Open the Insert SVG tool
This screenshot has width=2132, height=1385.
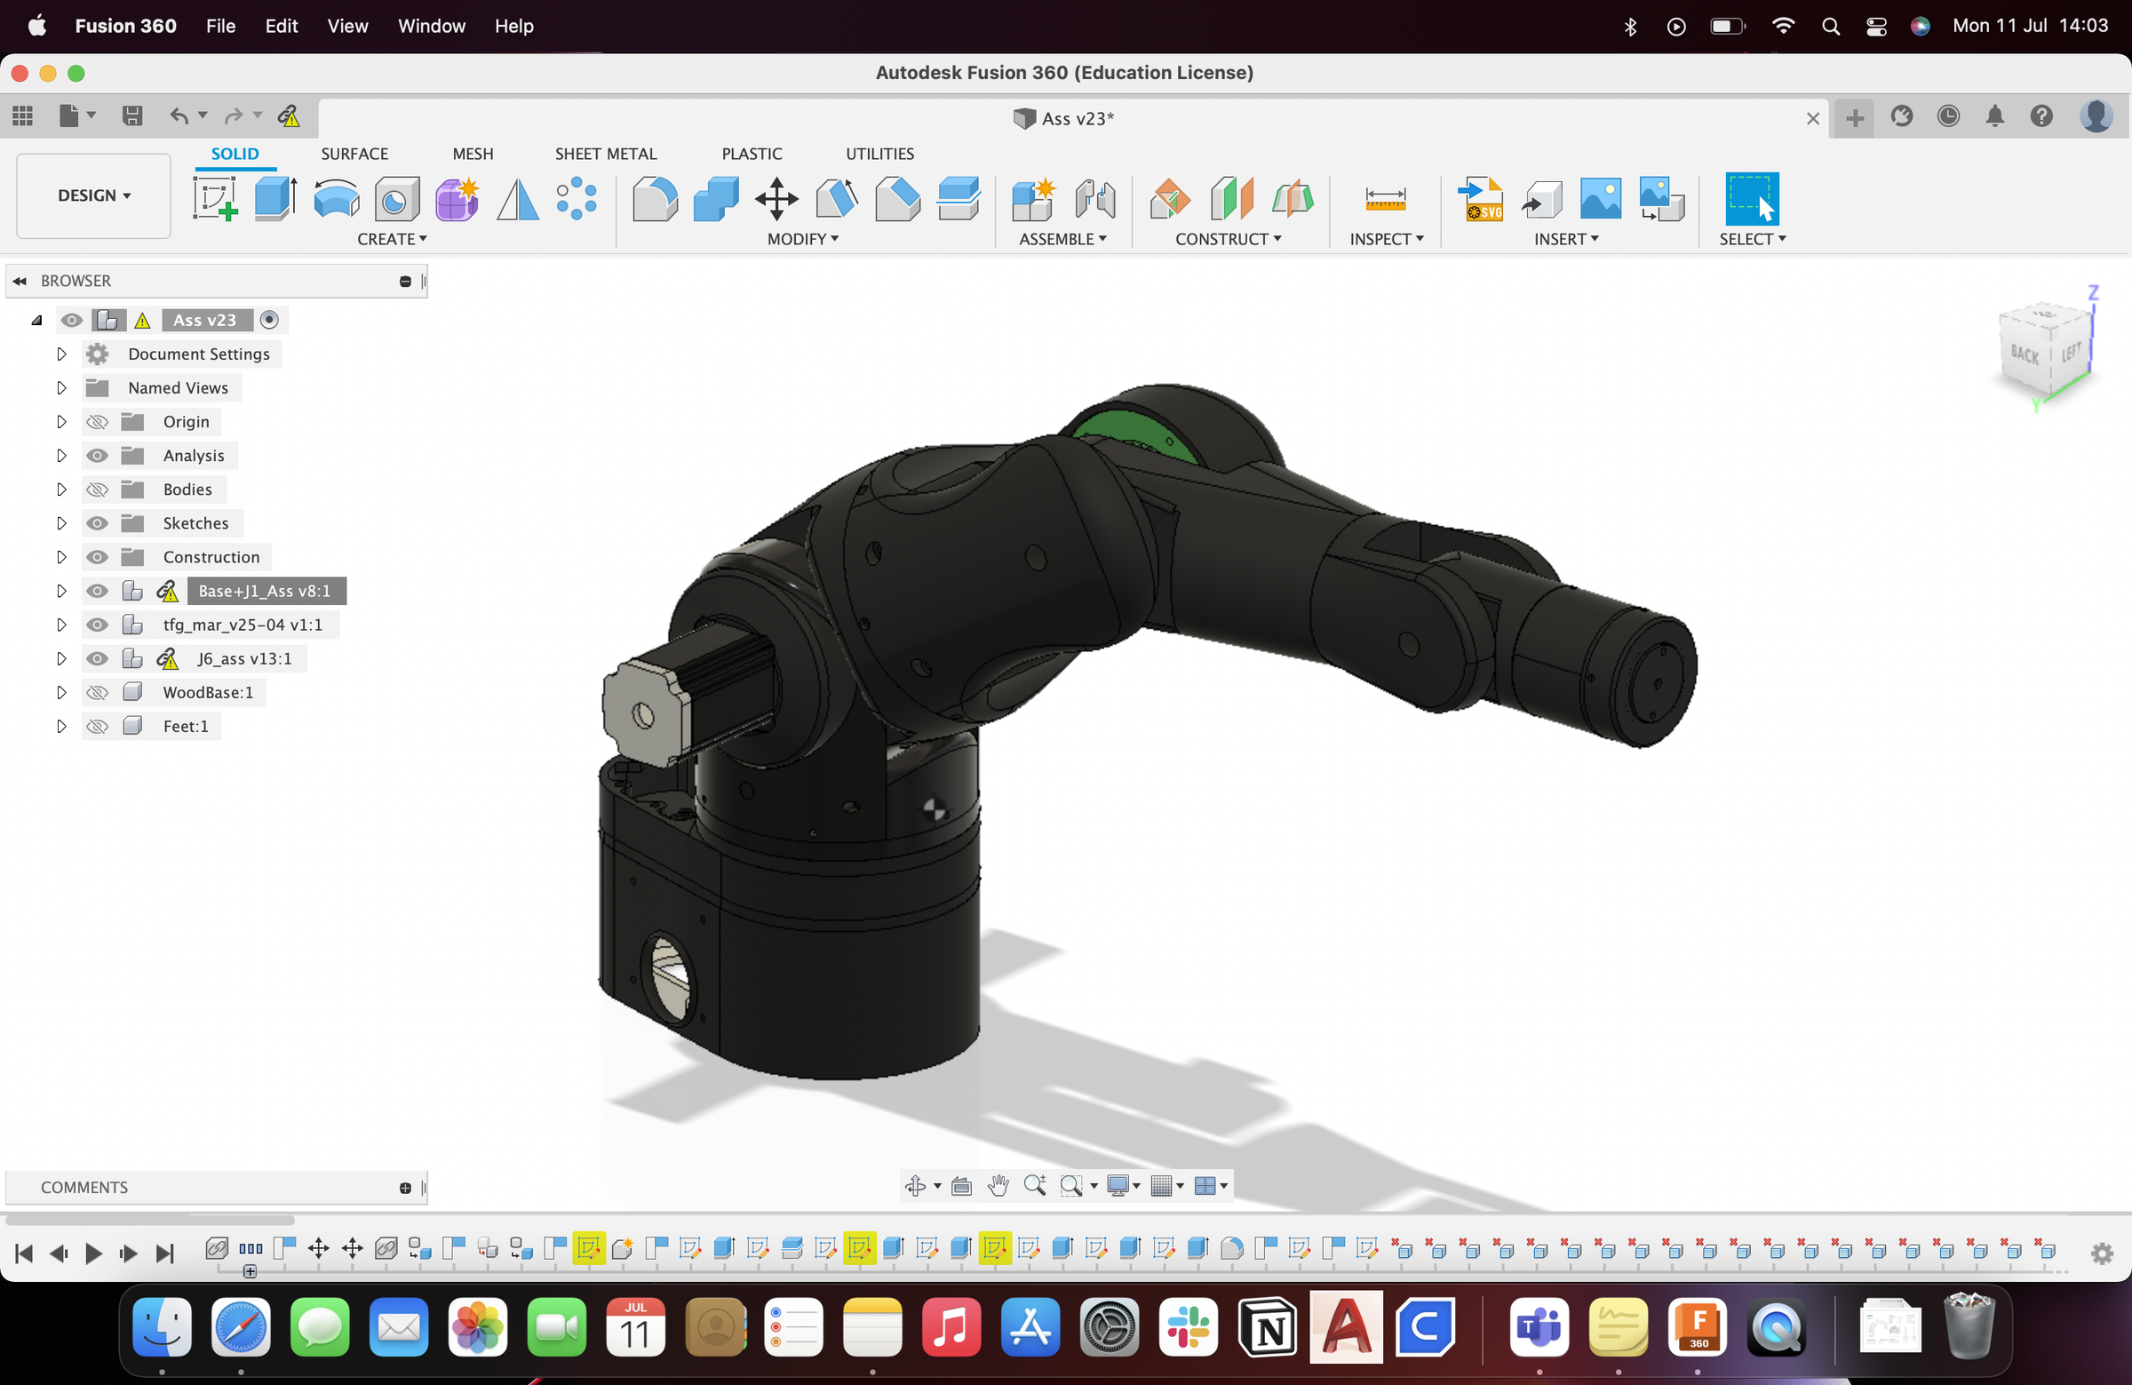tap(1480, 199)
